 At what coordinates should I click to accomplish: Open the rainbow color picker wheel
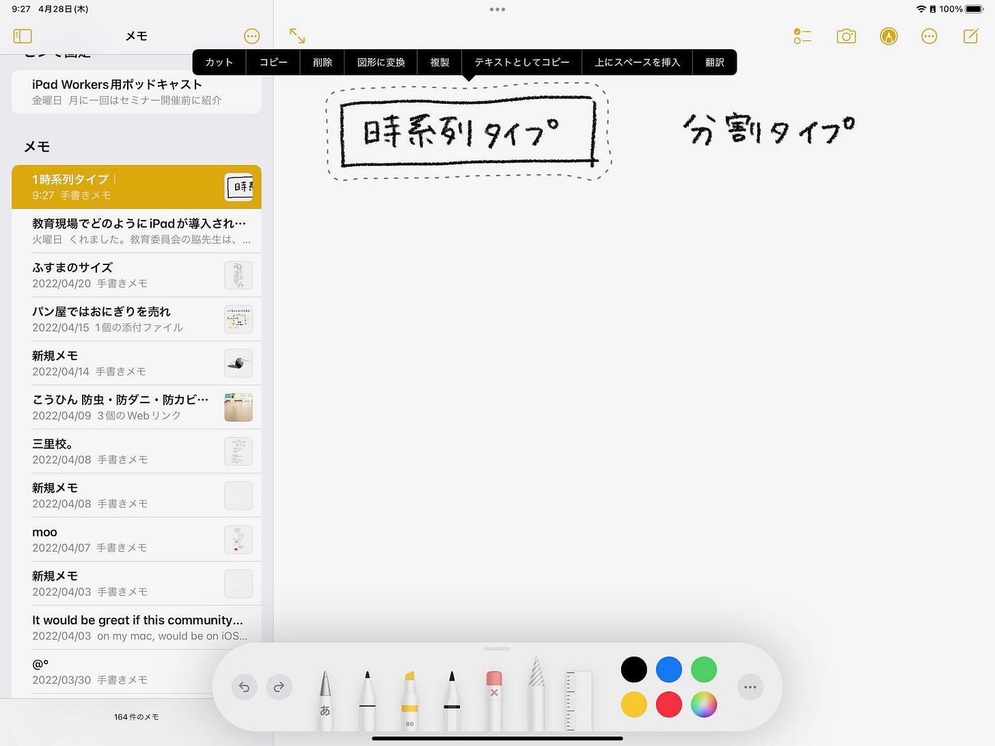(704, 704)
